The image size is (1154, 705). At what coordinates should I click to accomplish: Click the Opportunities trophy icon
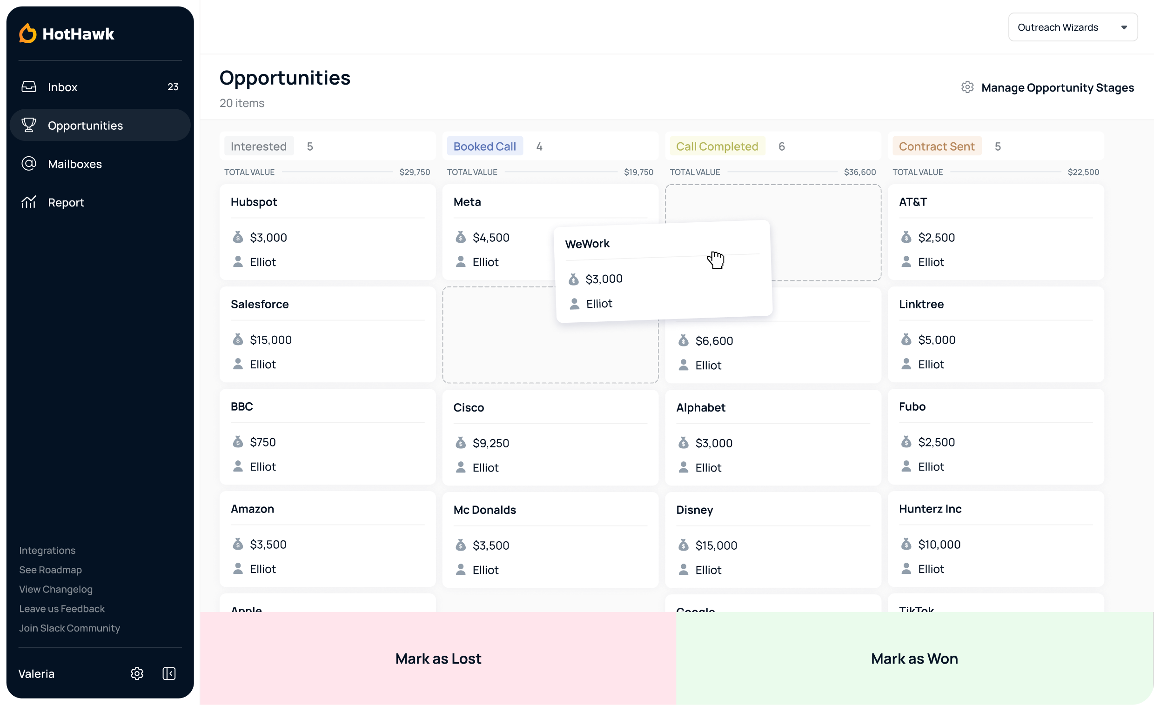tap(28, 126)
